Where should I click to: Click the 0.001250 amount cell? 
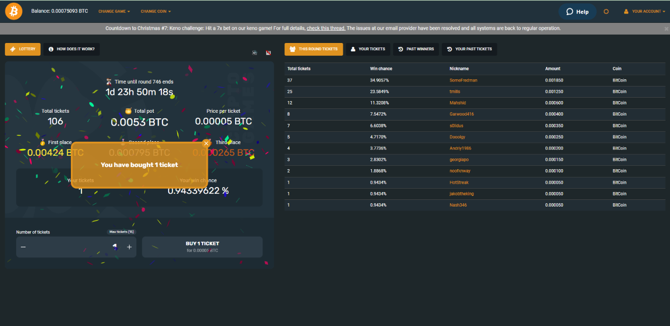tap(554, 92)
